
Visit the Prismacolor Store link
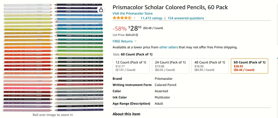132,13
